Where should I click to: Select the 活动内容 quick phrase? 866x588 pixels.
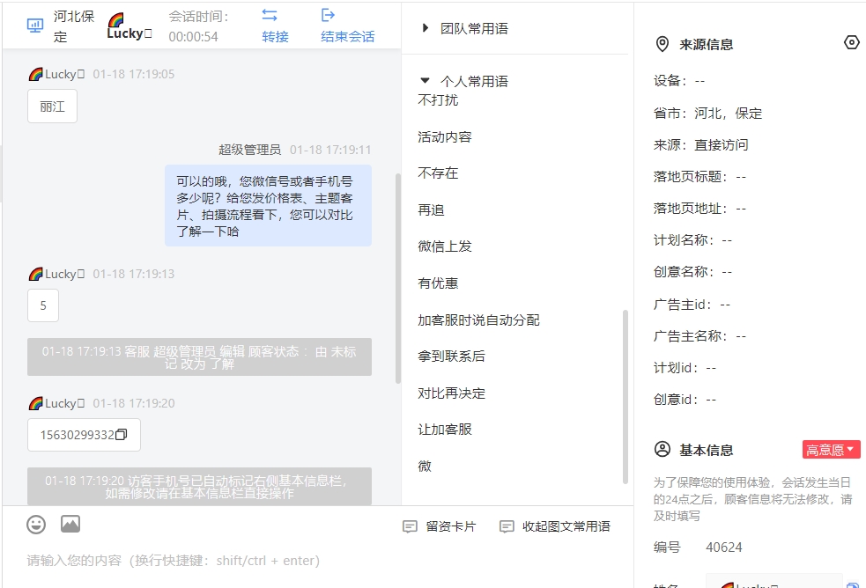click(x=445, y=136)
